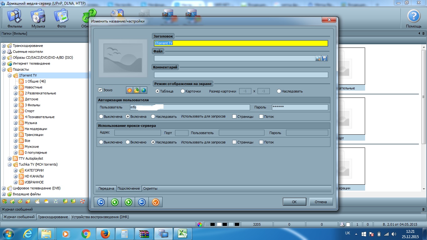Click the green next arrow icon
The height and width of the screenshot is (240, 427).
click(128, 202)
